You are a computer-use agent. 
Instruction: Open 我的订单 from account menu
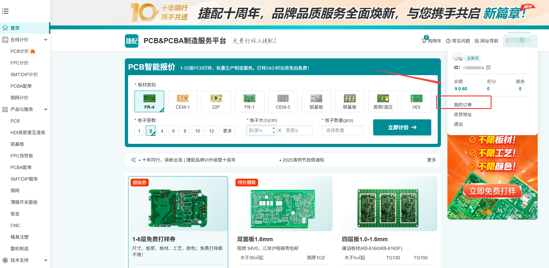(463, 105)
